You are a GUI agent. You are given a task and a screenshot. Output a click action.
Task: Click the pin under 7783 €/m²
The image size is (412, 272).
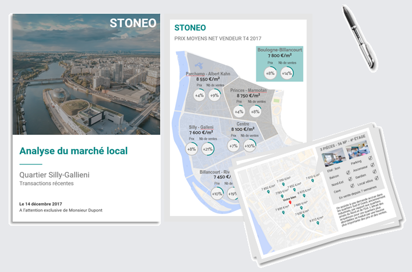click(x=282, y=196)
